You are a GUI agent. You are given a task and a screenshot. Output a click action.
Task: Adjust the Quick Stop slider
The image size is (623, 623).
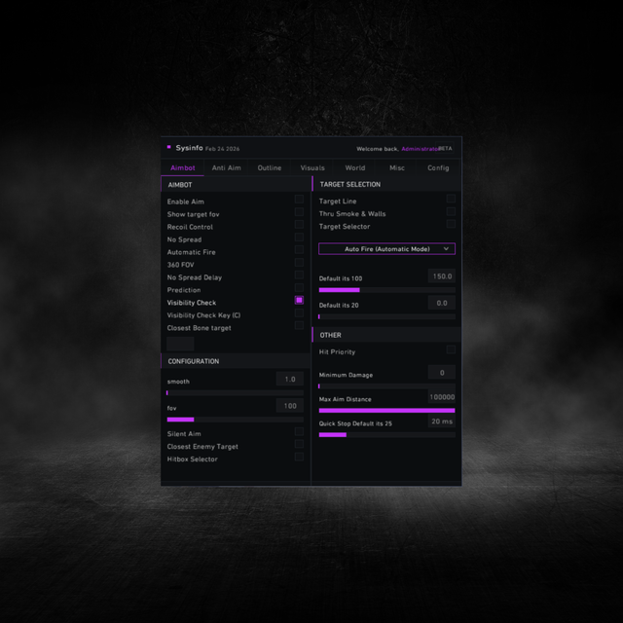tap(386, 435)
